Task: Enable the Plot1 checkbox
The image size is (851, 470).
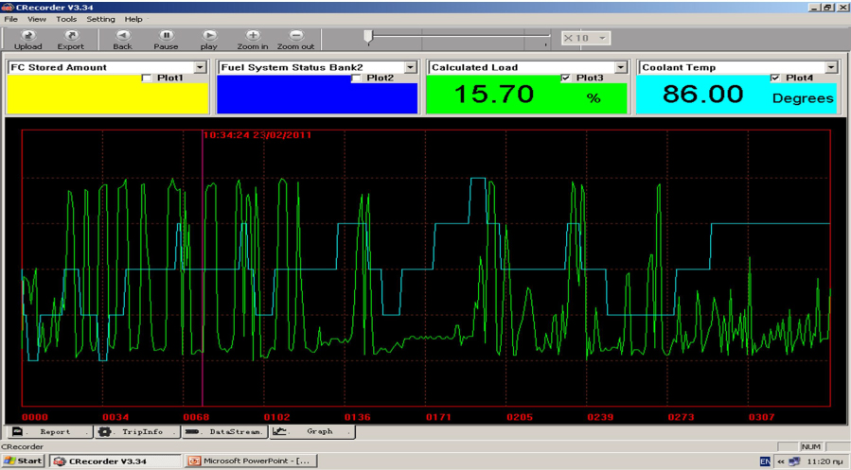Action: 147,78
